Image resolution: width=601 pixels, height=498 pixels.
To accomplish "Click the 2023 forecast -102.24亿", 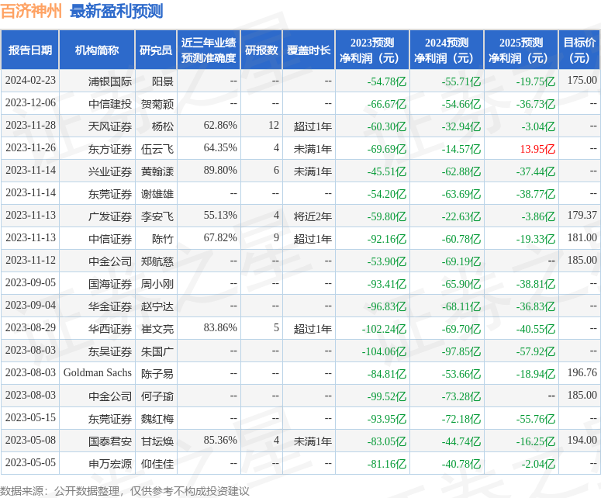I will click(384, 329).
